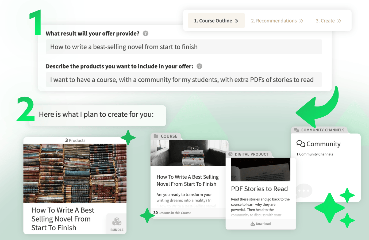Image resolution: width=369 pixels, height=240 pixels.
Task: Click the speech bubbles icon beside Community
Action: point(301,144)
